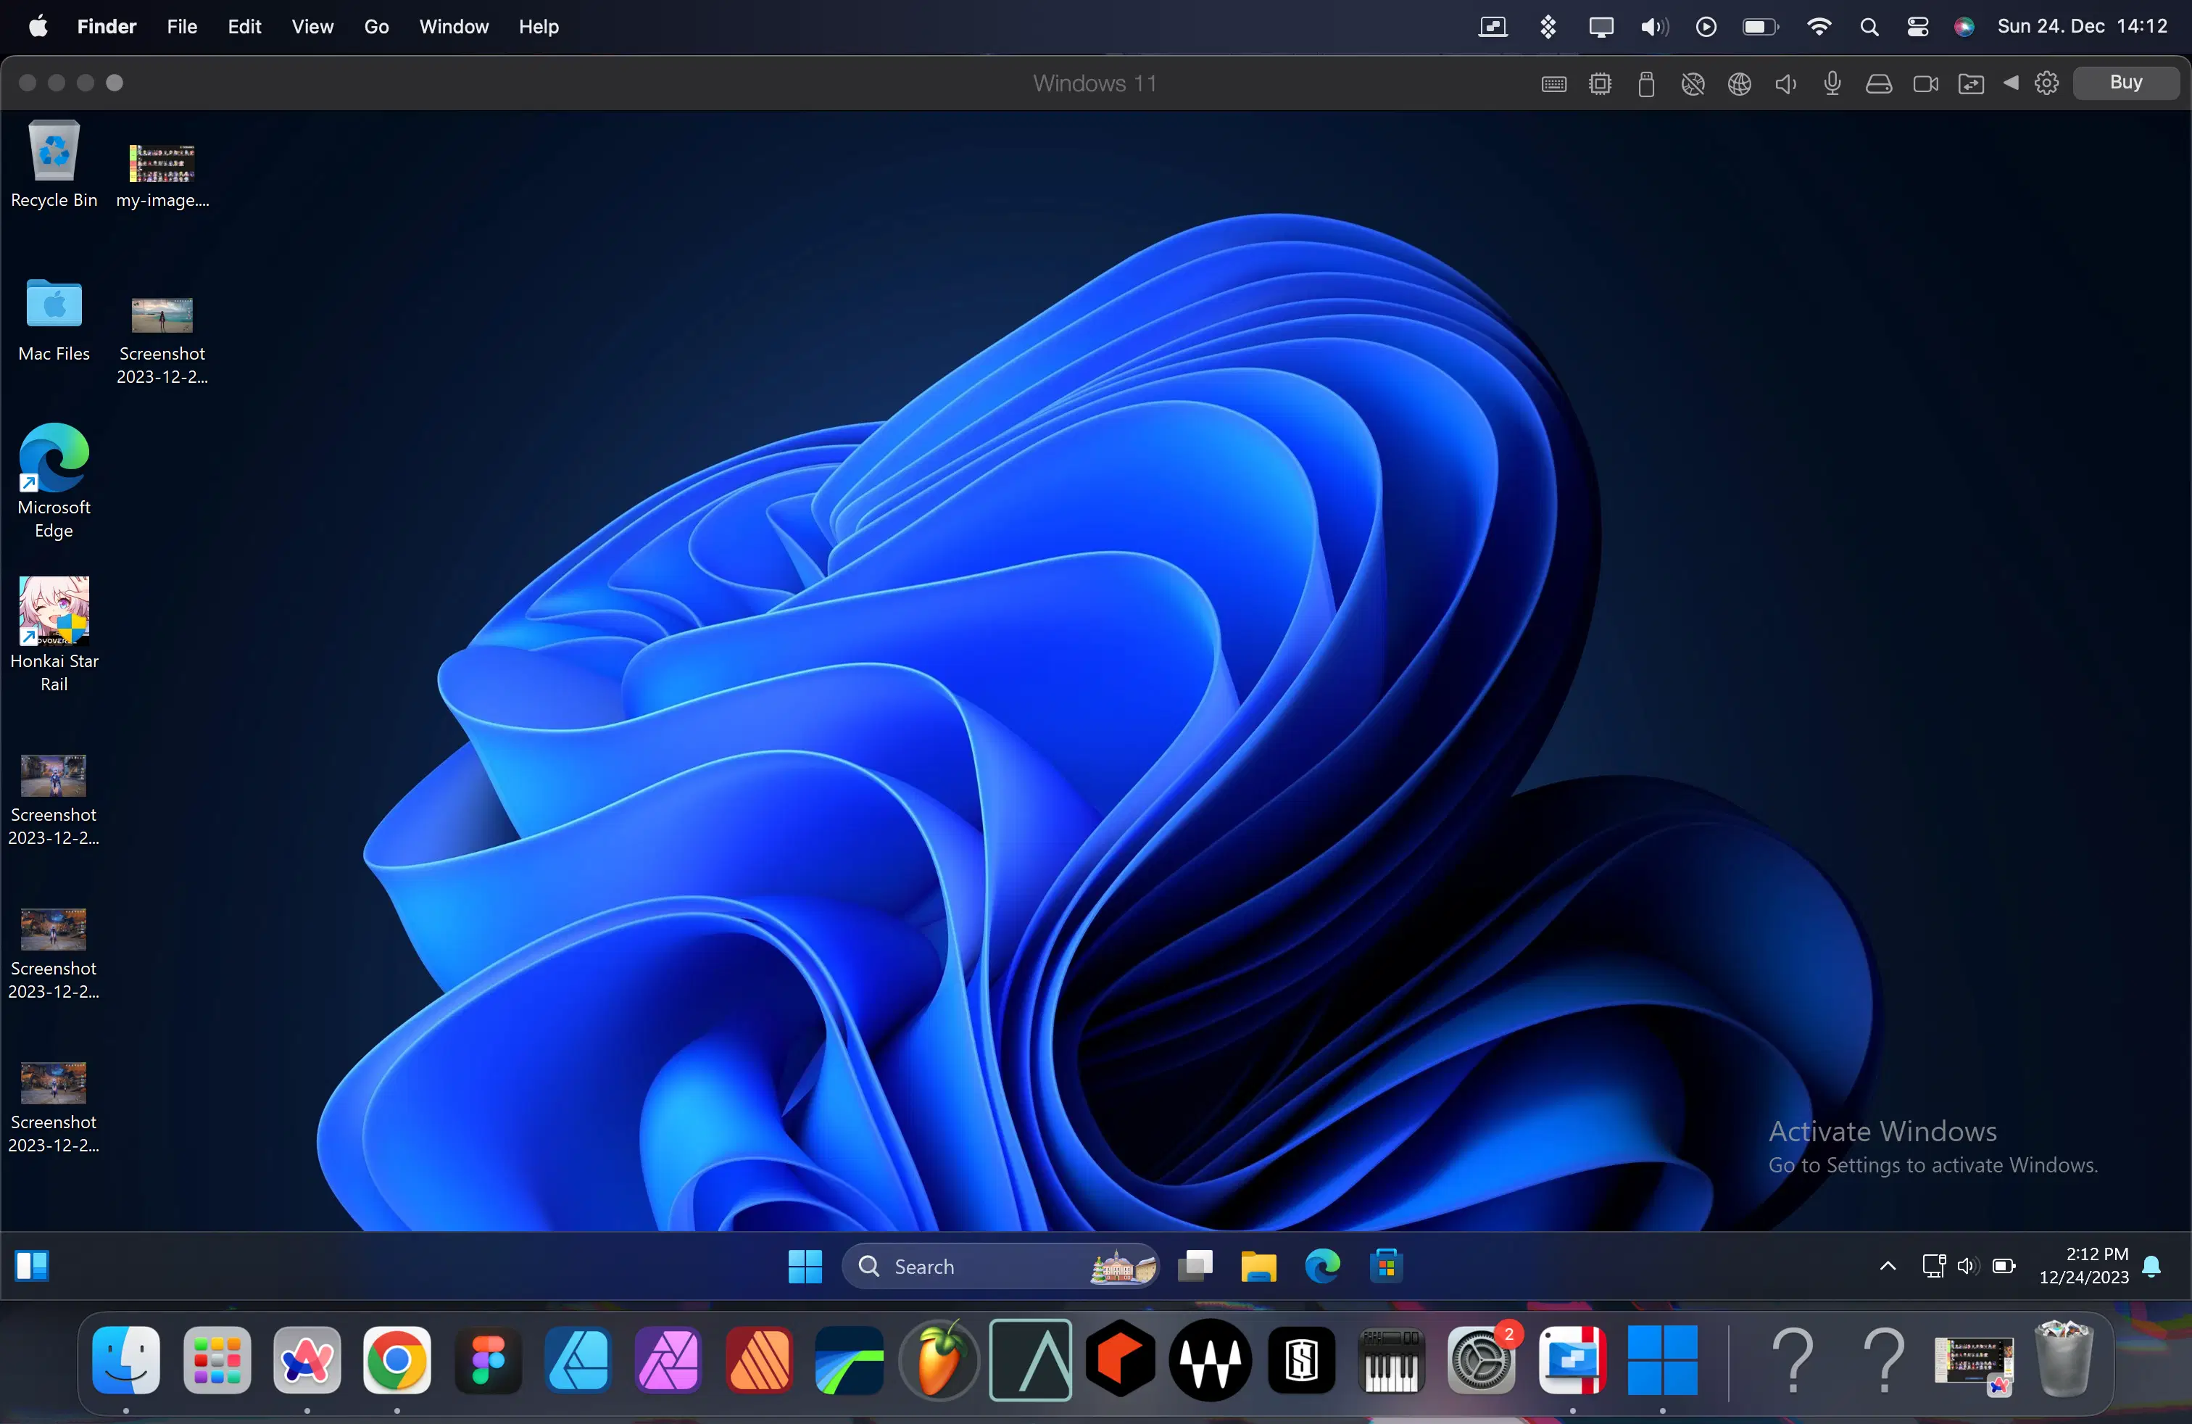Click the macOS date and time display
The width and height of the screenshot is (2192, 1424).
[2083, 27]
